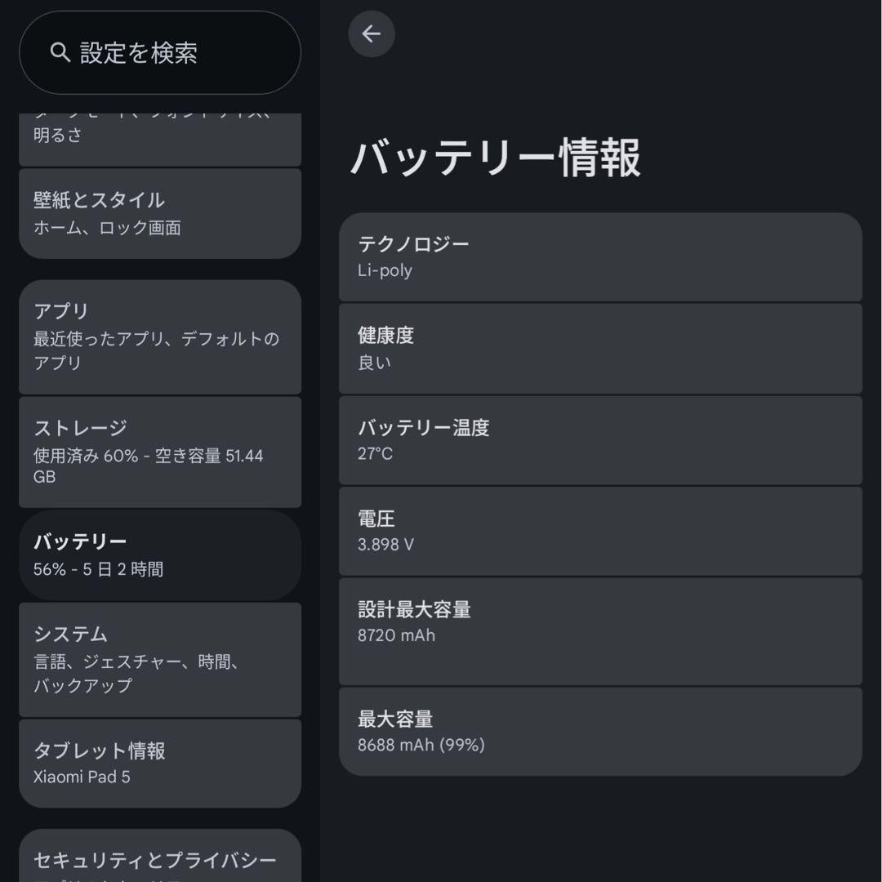Click the magnifier icon in search bar

(58, 51)
